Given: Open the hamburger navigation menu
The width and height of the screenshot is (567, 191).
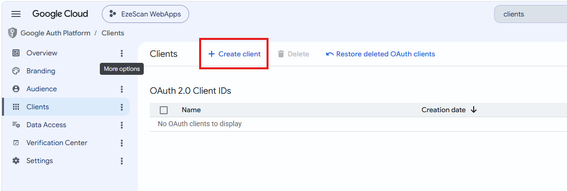Looking at the screenshot, I should click(16, 14).
